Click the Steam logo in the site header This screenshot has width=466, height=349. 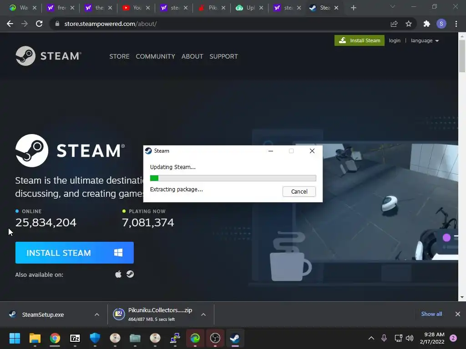coord(48,56)
